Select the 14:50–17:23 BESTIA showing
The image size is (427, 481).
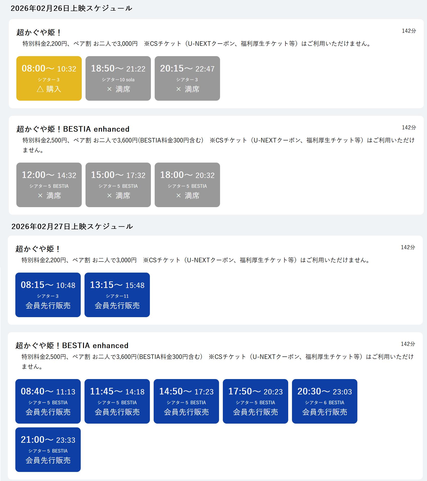[x=186, y=401]
